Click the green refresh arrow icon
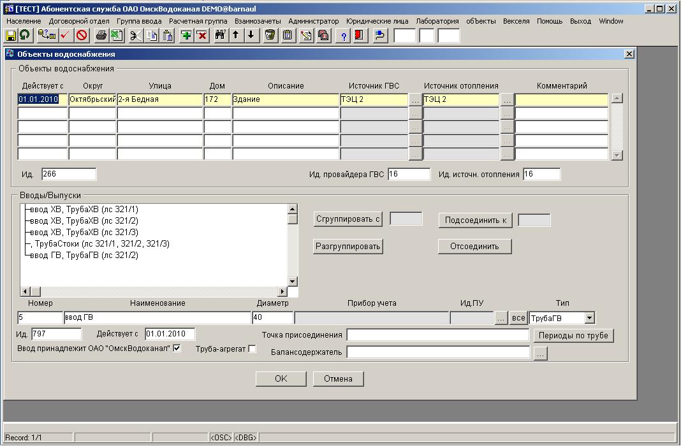This screenshot has height=446, width=681. 24,36
